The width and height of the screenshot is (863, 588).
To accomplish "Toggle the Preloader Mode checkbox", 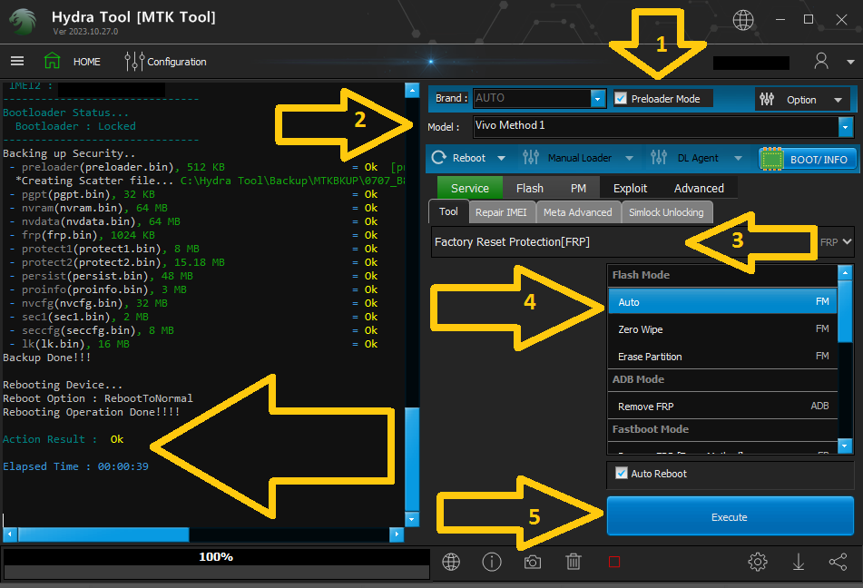I will click(x=621, y=99).
